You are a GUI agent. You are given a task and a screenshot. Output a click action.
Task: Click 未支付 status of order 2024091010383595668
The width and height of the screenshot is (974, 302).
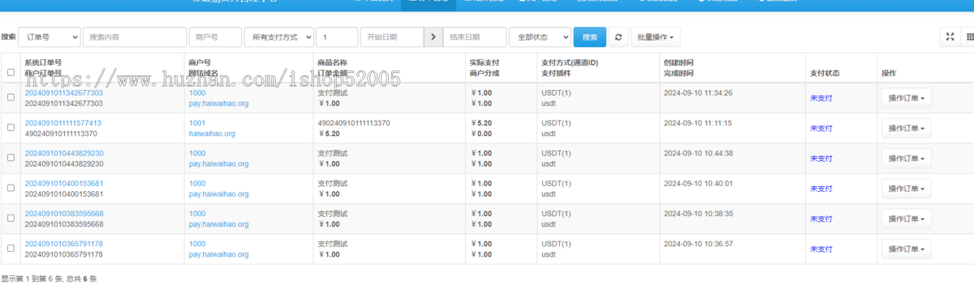[821, 219]
